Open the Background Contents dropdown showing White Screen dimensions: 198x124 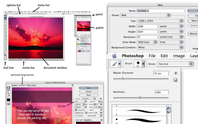pyautogui.click(x=160, y=47)
